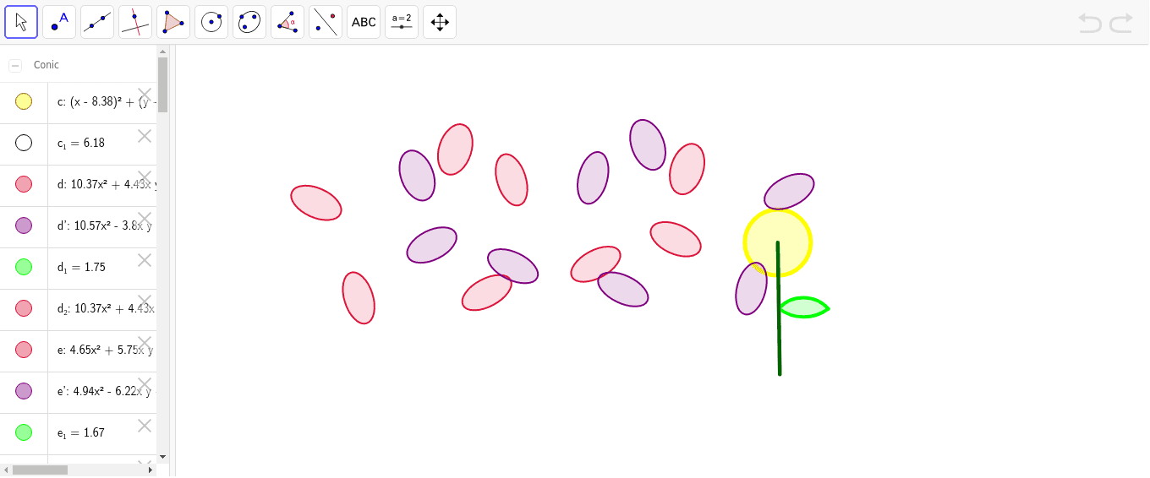
Task: Select the Move Graphics View tool
Action: (x=440, y=22)
